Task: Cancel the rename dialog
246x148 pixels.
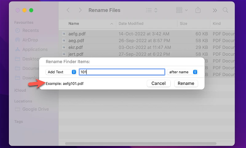Action: pyautogui.click(x=158, y=83)
